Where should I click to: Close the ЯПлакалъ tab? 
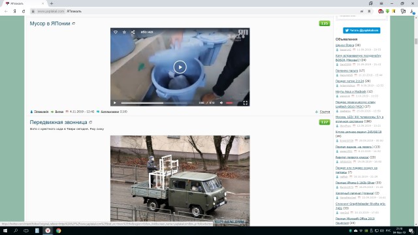click(x=42, y=3)
